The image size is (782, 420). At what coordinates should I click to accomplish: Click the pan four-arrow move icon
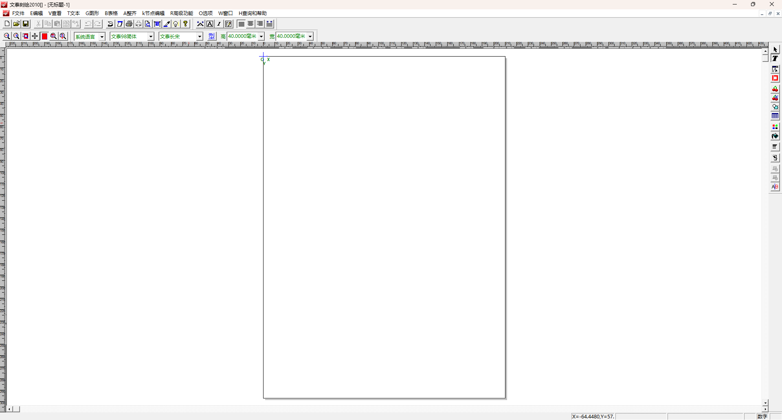35,36
